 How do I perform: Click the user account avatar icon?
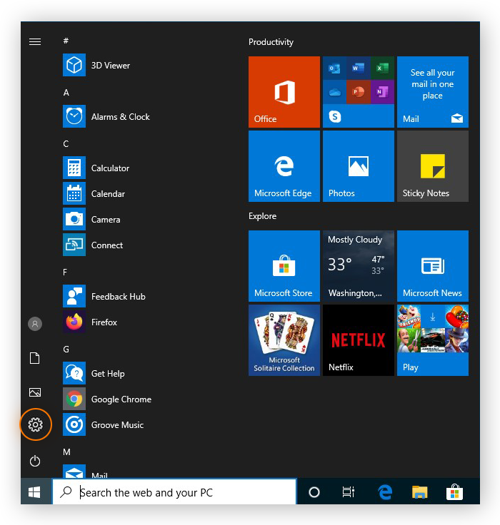click(35, 324)
